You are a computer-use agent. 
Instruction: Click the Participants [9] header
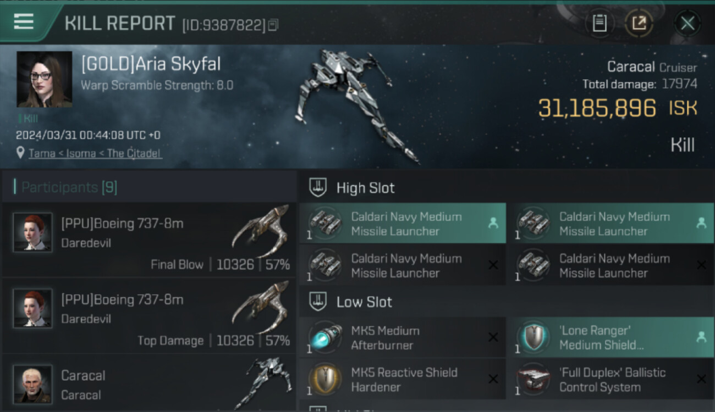[x=69, y=187]
